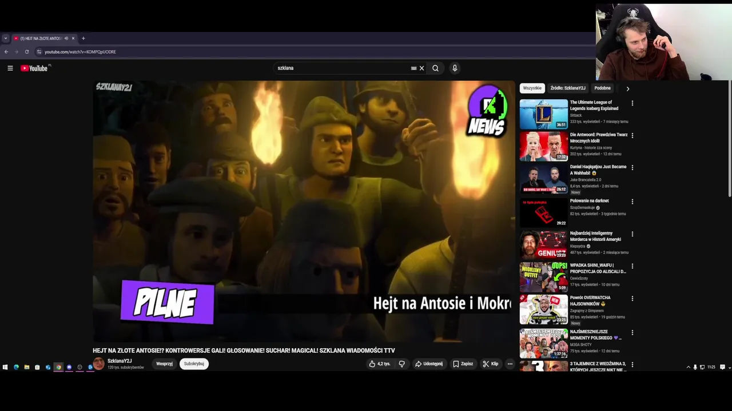This screenshot has height=411, width=732.
Task: Share the video via Udostępnij
Action: click(429, 364)
